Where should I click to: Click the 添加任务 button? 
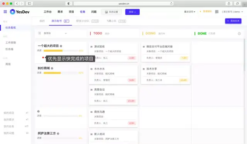[x=233, y=21]
